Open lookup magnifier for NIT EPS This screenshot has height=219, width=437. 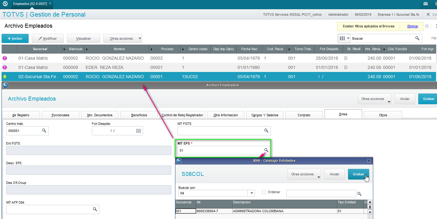pos(266,150)
